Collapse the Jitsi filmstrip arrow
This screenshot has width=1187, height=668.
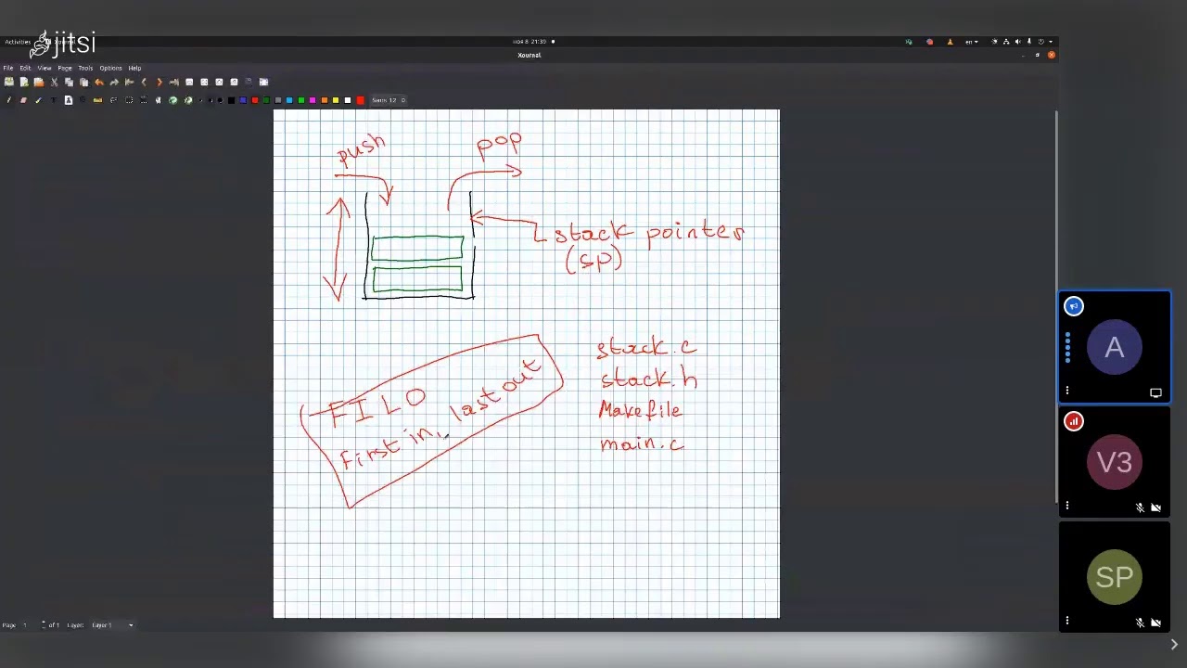coord(1174,644)
